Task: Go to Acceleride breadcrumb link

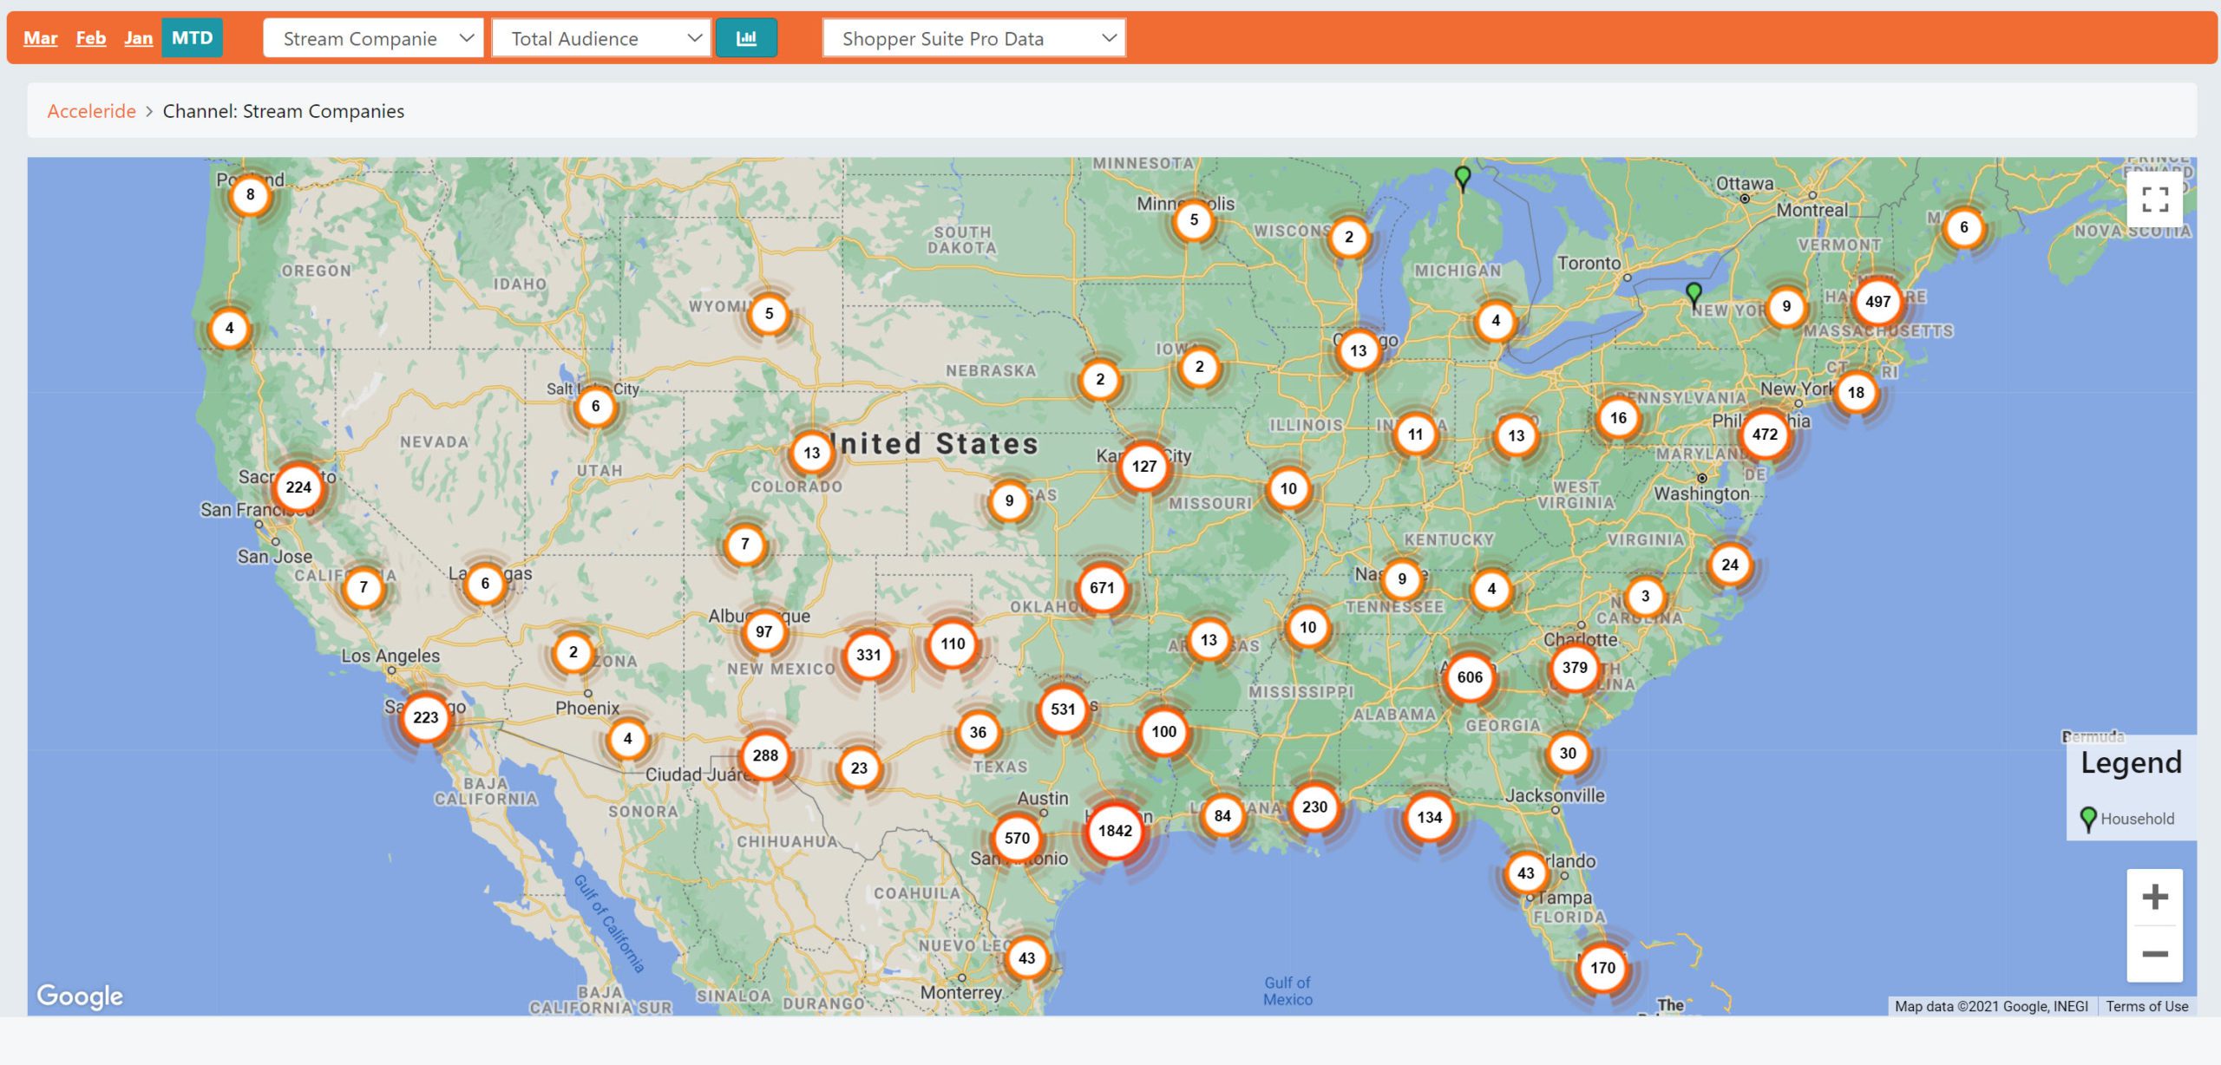Action: (91, 111)
